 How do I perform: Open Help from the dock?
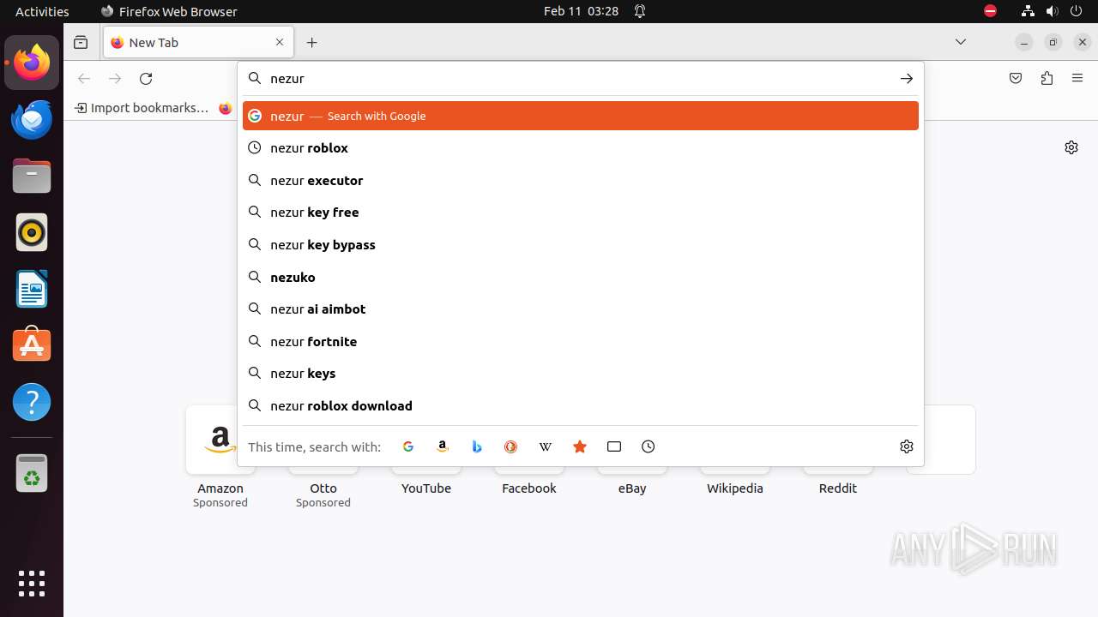32,402
